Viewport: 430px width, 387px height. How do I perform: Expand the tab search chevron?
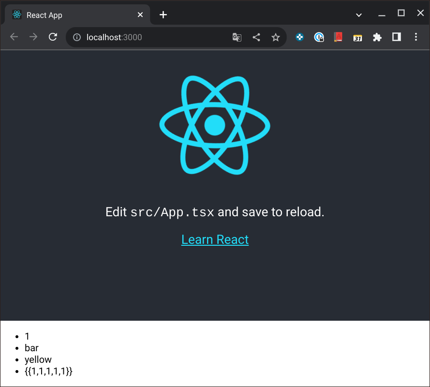(359, 15)
